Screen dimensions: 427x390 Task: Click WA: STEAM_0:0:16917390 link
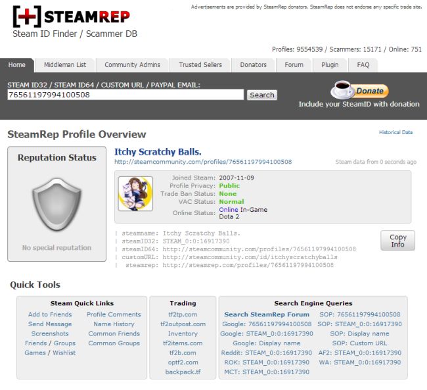click(360, 362)
